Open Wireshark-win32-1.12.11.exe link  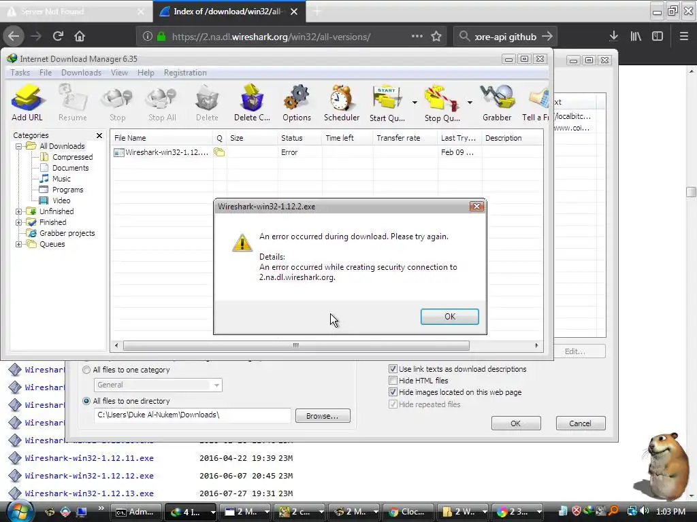click(89, 458)
